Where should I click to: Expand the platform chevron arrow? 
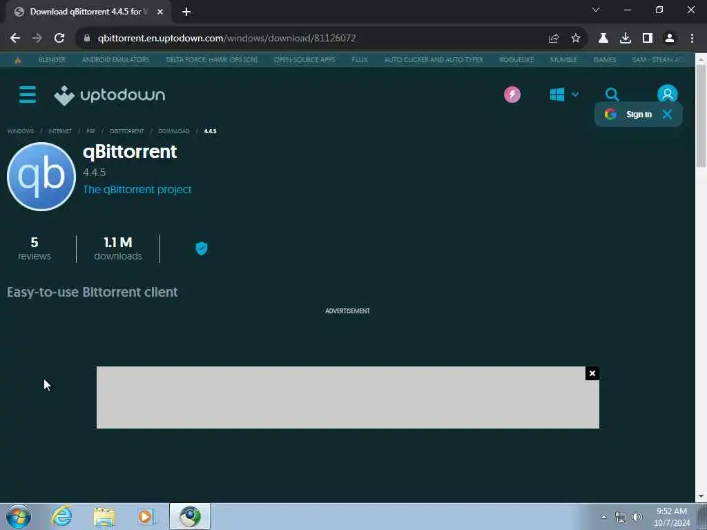coord(575,95)
